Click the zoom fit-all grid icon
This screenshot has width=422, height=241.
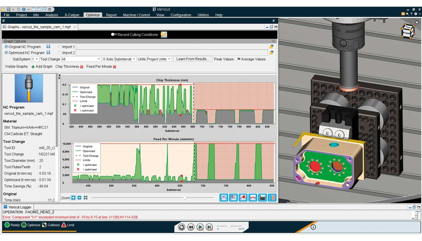click(x=86, y=198)
